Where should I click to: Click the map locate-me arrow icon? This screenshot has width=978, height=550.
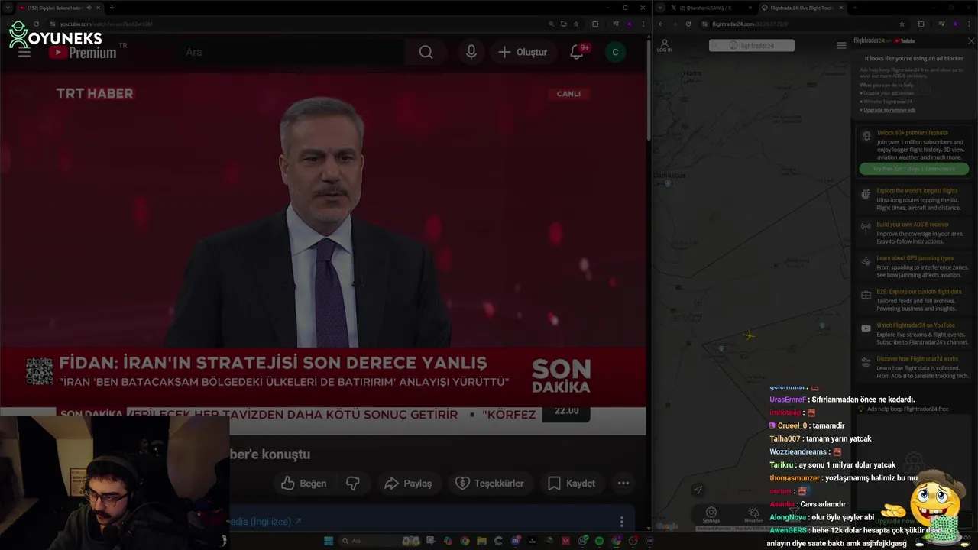(698, 490)
